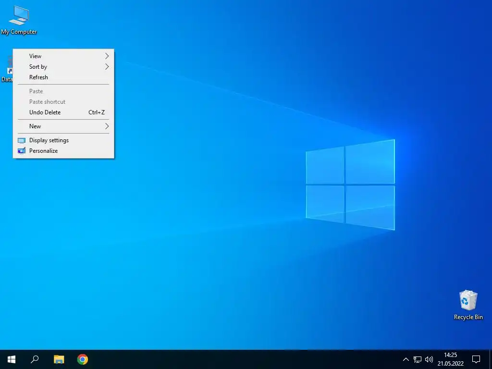Open Personalize from context menu
This screenshot has width=492, height=369.
pyautogui.click(x=63, y=151)
